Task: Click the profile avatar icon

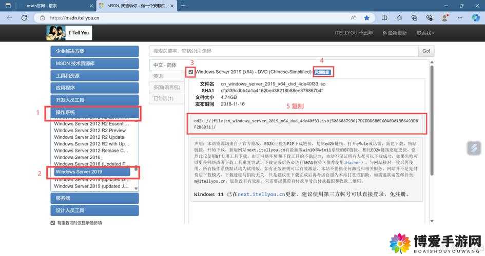Action: coord(445,17)
